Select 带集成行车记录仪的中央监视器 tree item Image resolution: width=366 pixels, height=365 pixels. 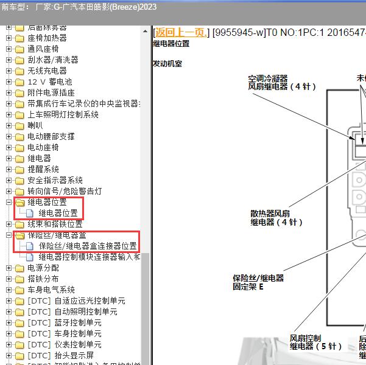pyautogui.click(x=84, y=103)
